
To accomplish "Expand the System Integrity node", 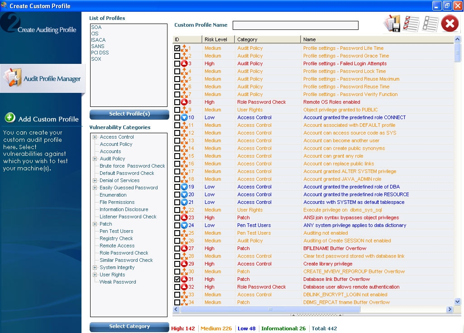I will (95, 267).
